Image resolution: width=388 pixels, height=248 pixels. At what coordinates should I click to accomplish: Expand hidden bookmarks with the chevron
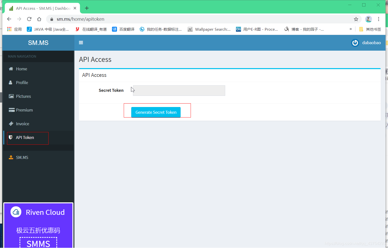click(x=351, y=29)
